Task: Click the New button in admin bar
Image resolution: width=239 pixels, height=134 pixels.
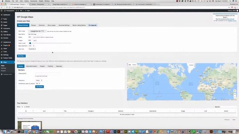Action: [x=28, y=11]
